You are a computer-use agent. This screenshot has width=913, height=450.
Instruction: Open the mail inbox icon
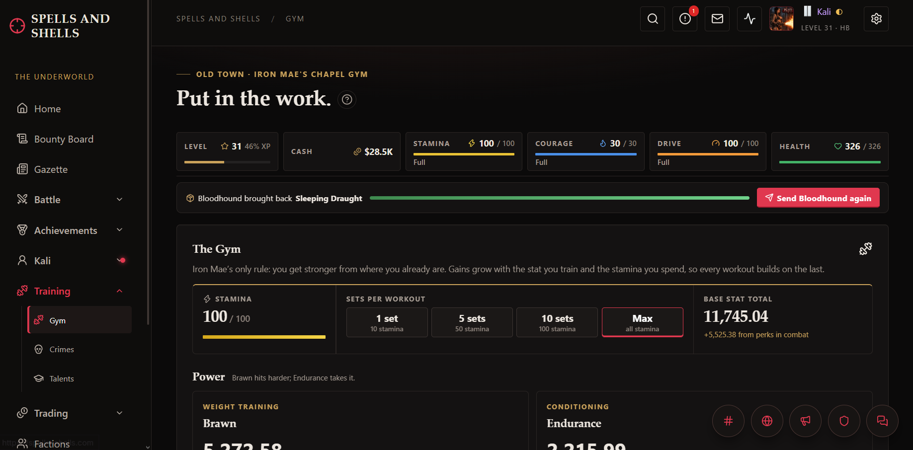point(717,19)
